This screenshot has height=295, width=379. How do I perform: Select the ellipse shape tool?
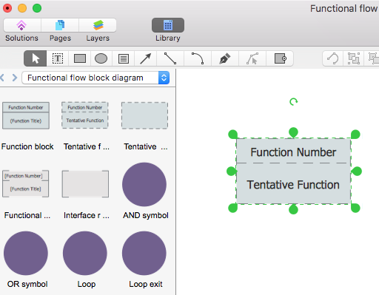point(101,58)
